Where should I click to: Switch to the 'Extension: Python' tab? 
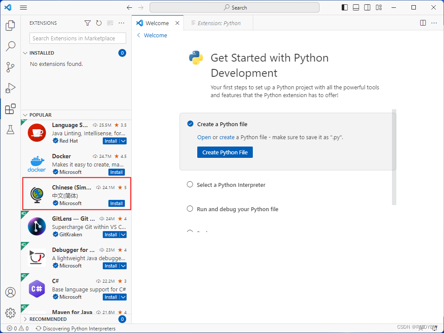click(x=219, y=23)
